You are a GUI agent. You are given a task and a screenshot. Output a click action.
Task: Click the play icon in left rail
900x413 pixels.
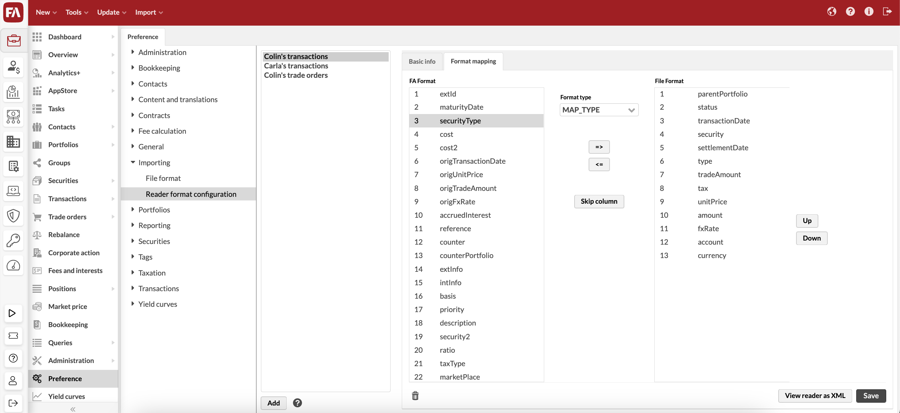coord(13,313)
